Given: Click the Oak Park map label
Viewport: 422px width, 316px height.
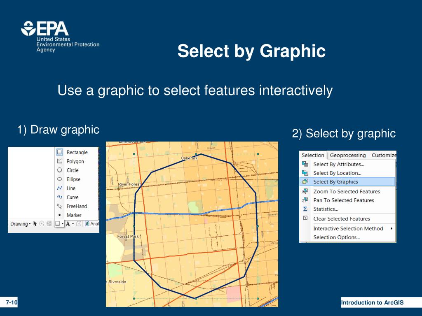Looking at the screenshot, I should coord(189,158).
